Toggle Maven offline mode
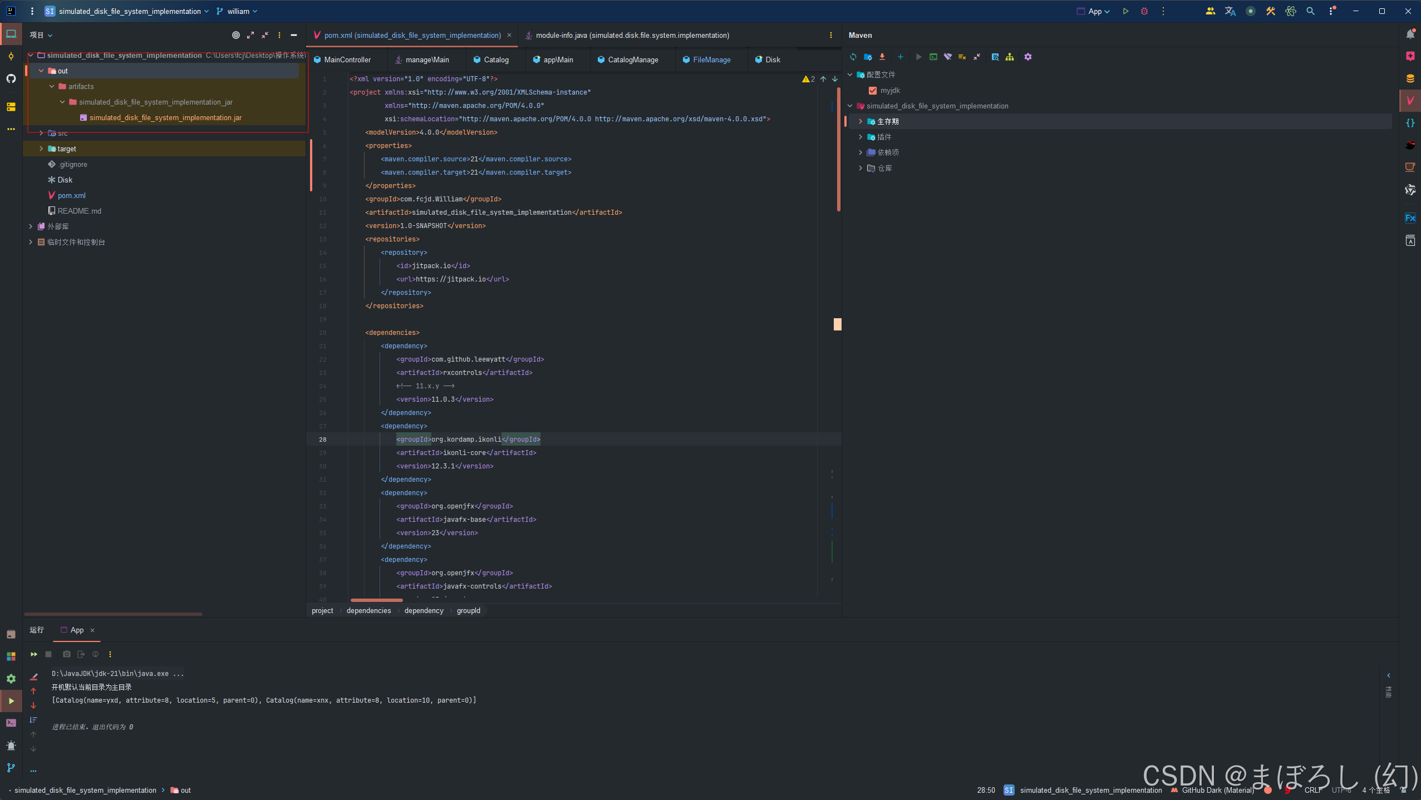1421x800 pixels. coord(948,57)
